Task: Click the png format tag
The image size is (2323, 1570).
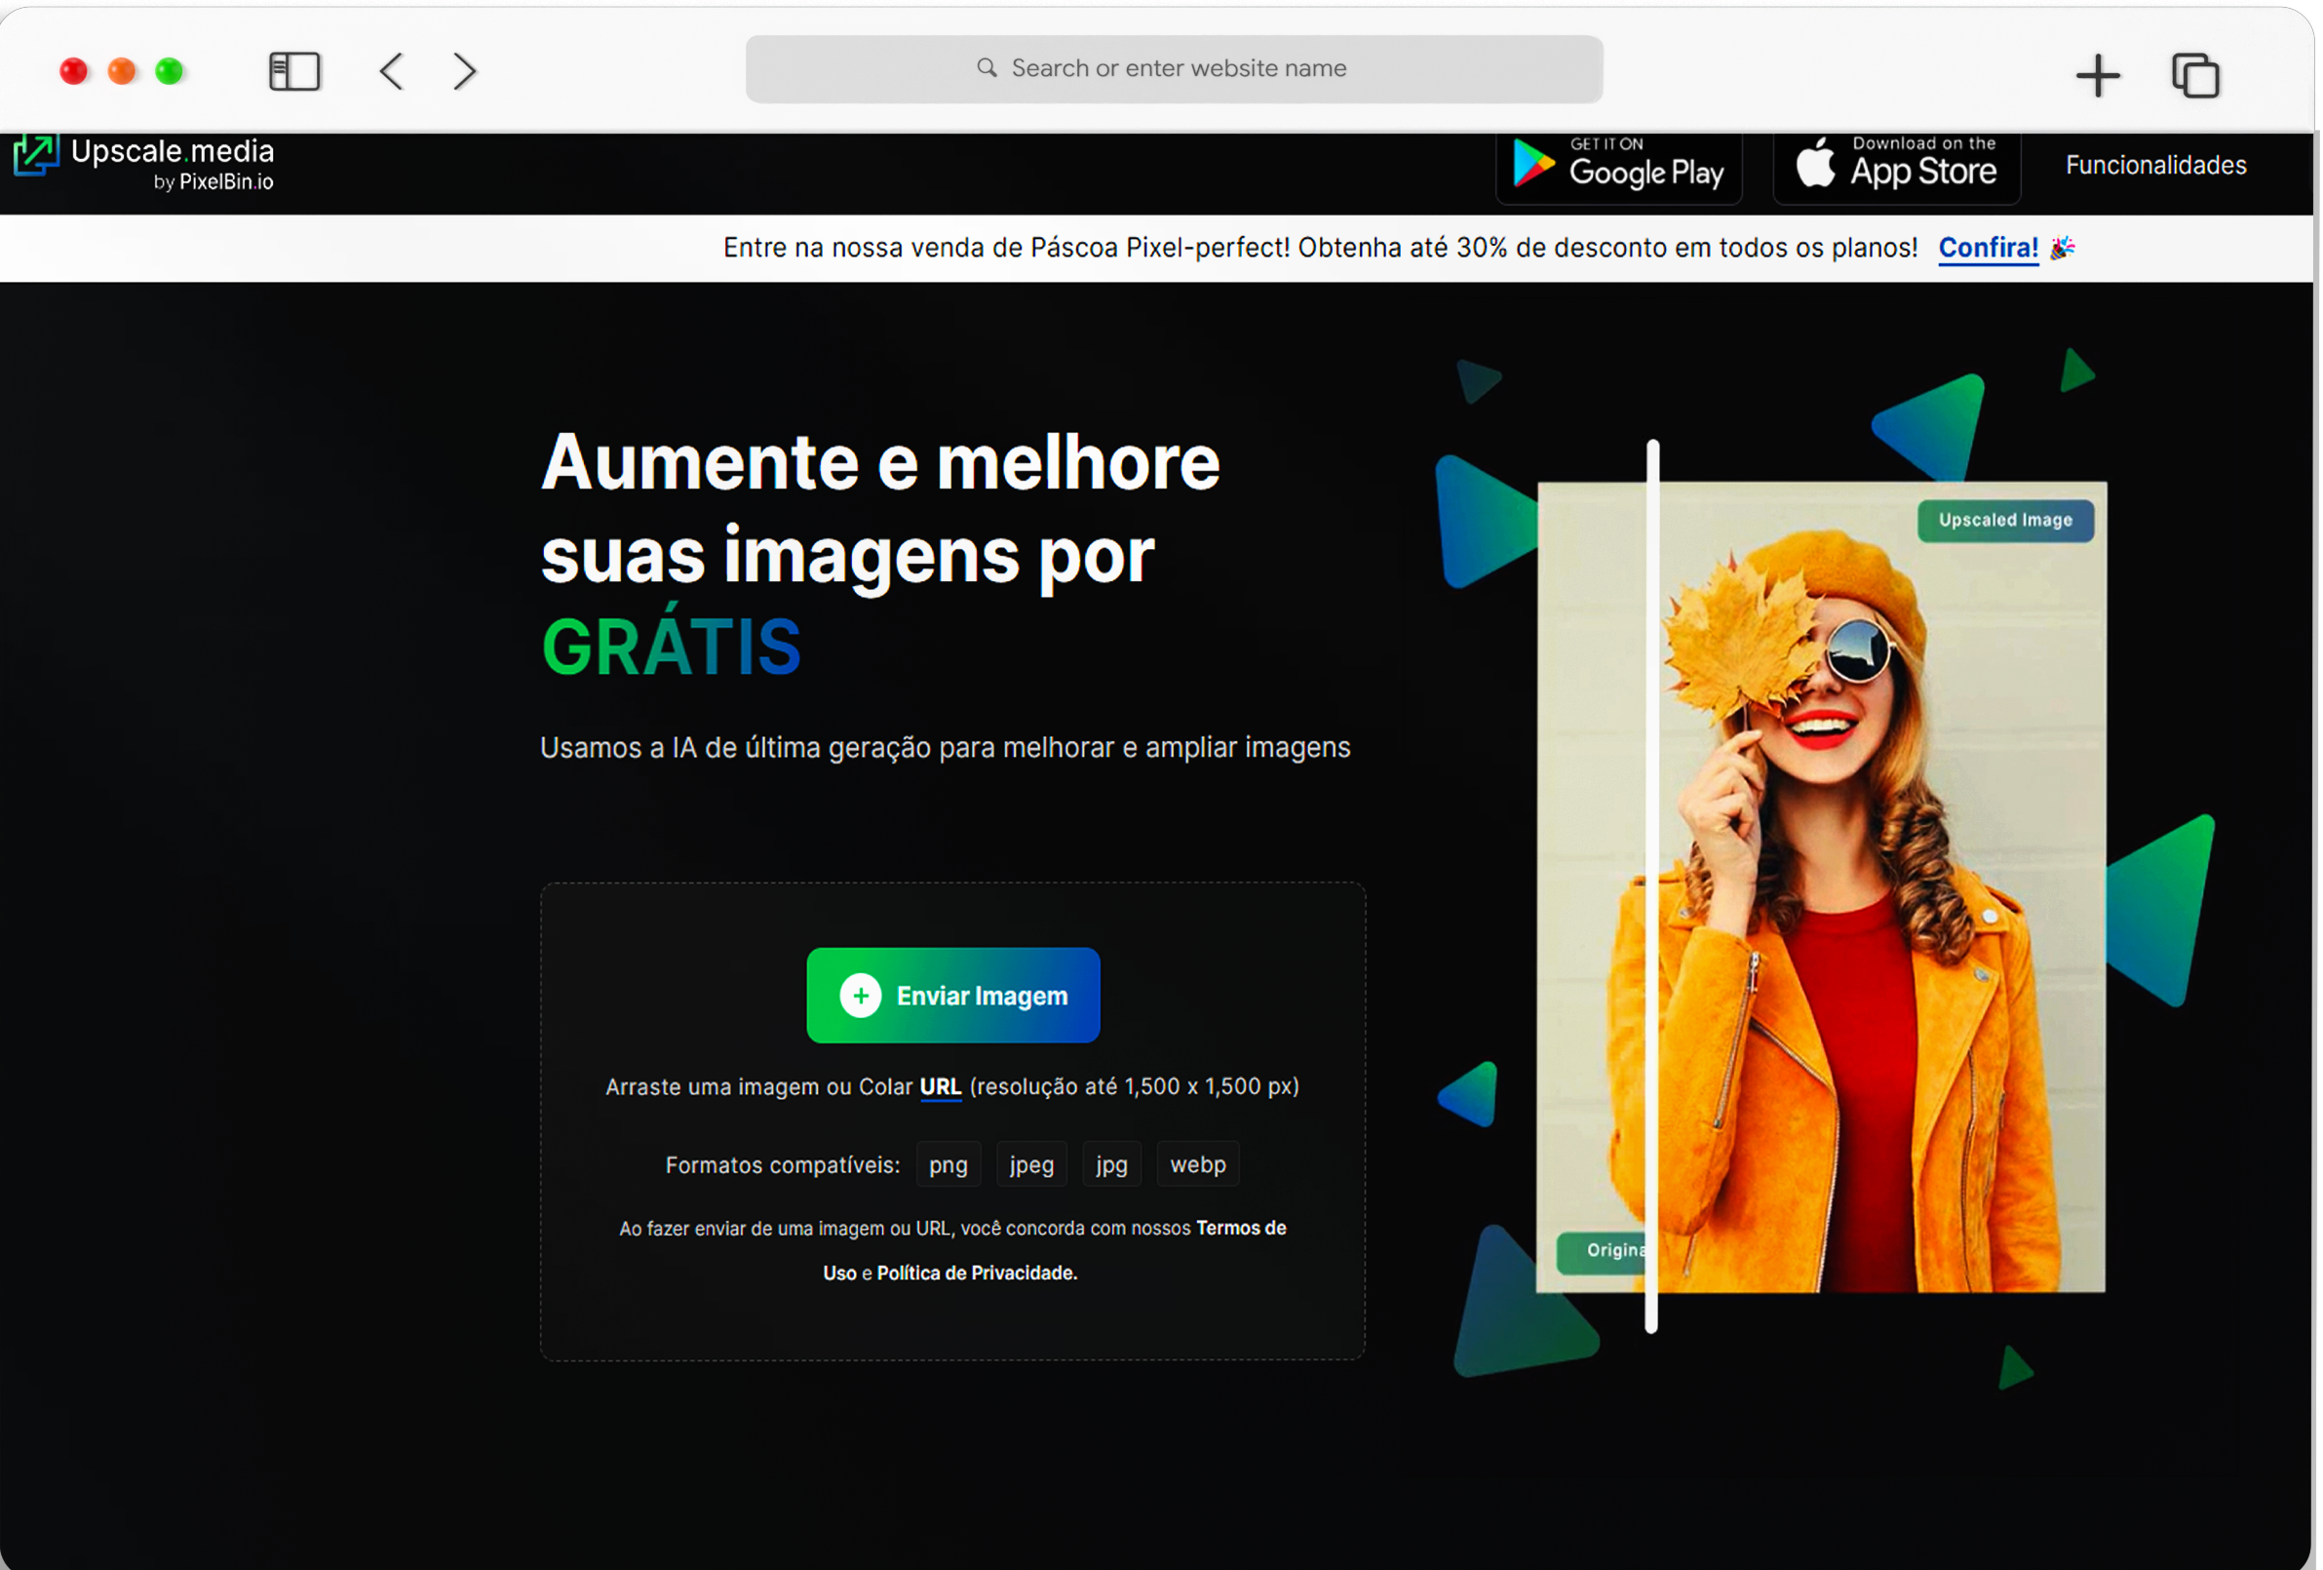Action: 948,1164
